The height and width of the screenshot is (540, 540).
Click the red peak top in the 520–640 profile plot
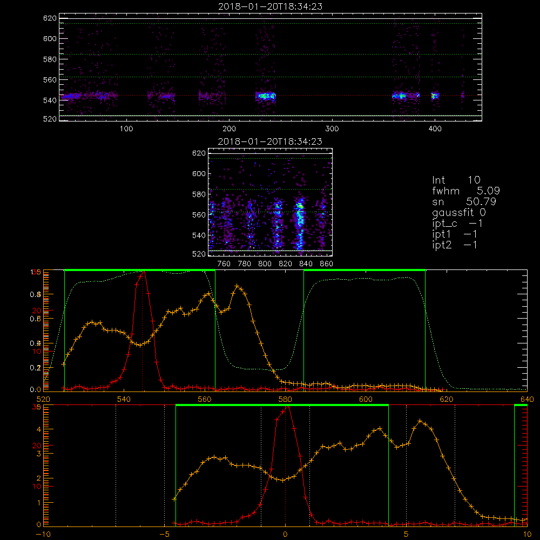[144, 272]
